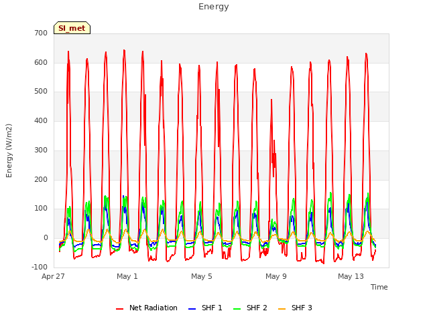
Task: Click the red Net Radiation legend swatch
Action: [119, 309]
